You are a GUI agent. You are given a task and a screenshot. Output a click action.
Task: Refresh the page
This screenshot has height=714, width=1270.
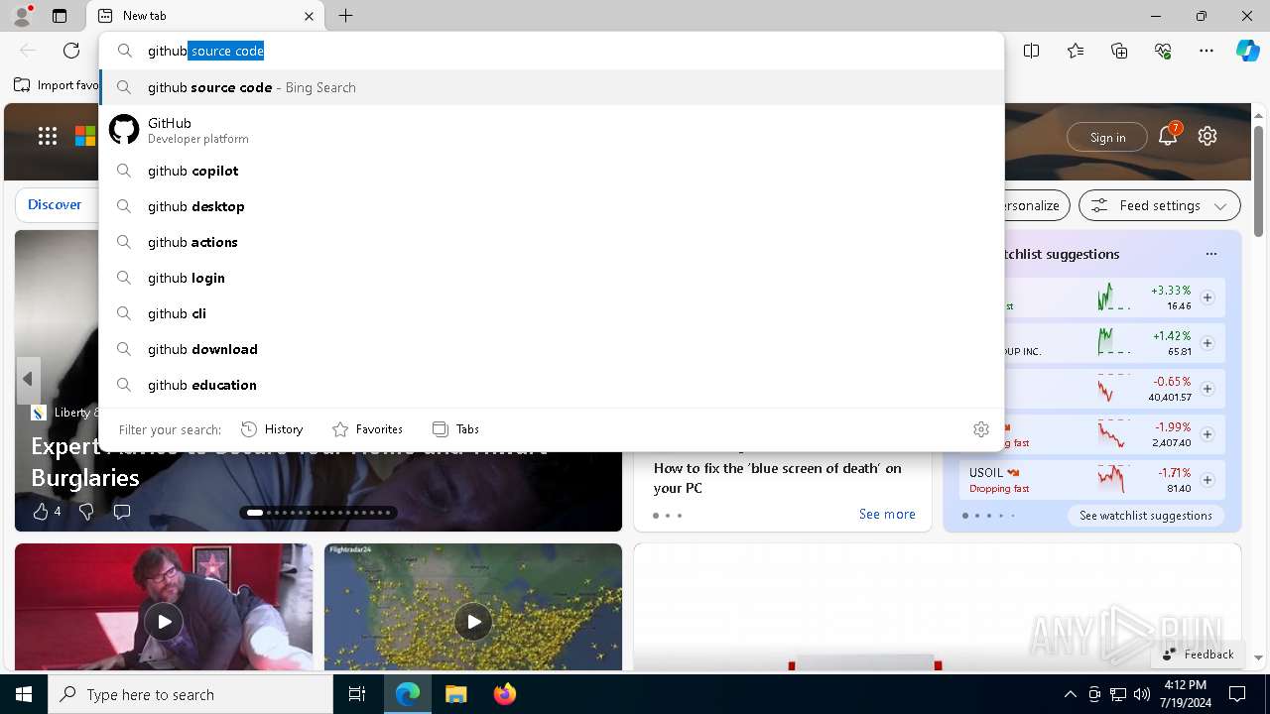click(71, 51)
